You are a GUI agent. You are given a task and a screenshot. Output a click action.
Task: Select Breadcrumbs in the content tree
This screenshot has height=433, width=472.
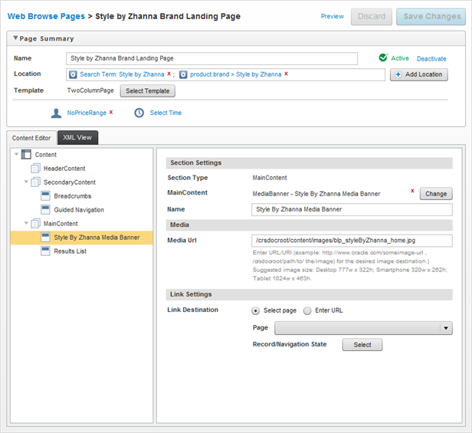coord(73,196)
